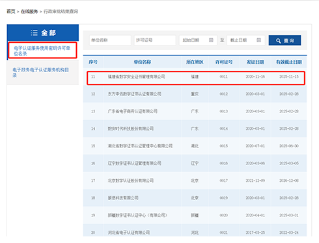Click serial number 16 in the table
Image resolution: width=319 pixels, height=243 pixels.
[x=93, y=163]
